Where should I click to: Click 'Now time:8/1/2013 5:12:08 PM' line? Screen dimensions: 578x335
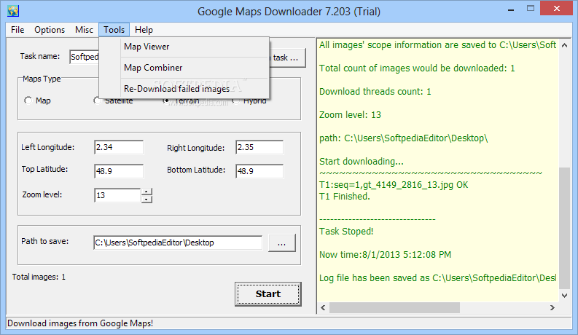click(x=385, y=255)
